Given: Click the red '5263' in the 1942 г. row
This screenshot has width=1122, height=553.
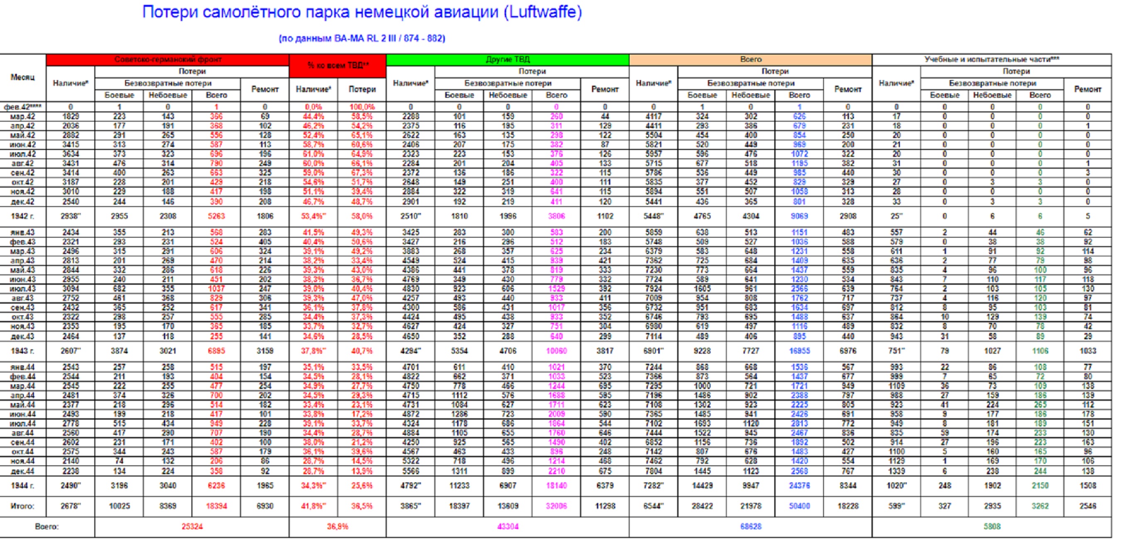Looking at the screenshot, I should (216, 216).
